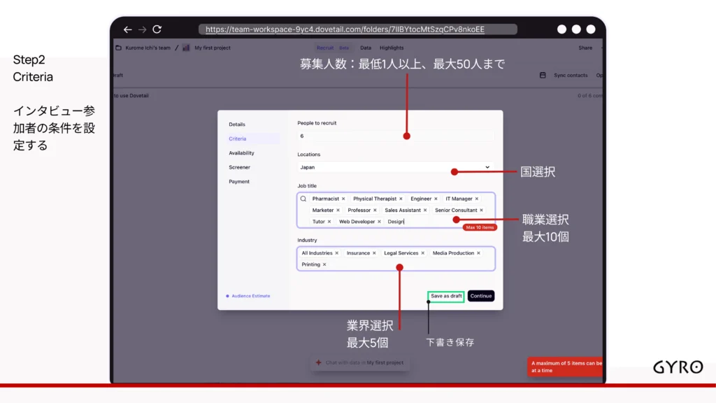Click the Audience Estimate link
This screenshot has height=403, width=716.
tap(250, 296)
